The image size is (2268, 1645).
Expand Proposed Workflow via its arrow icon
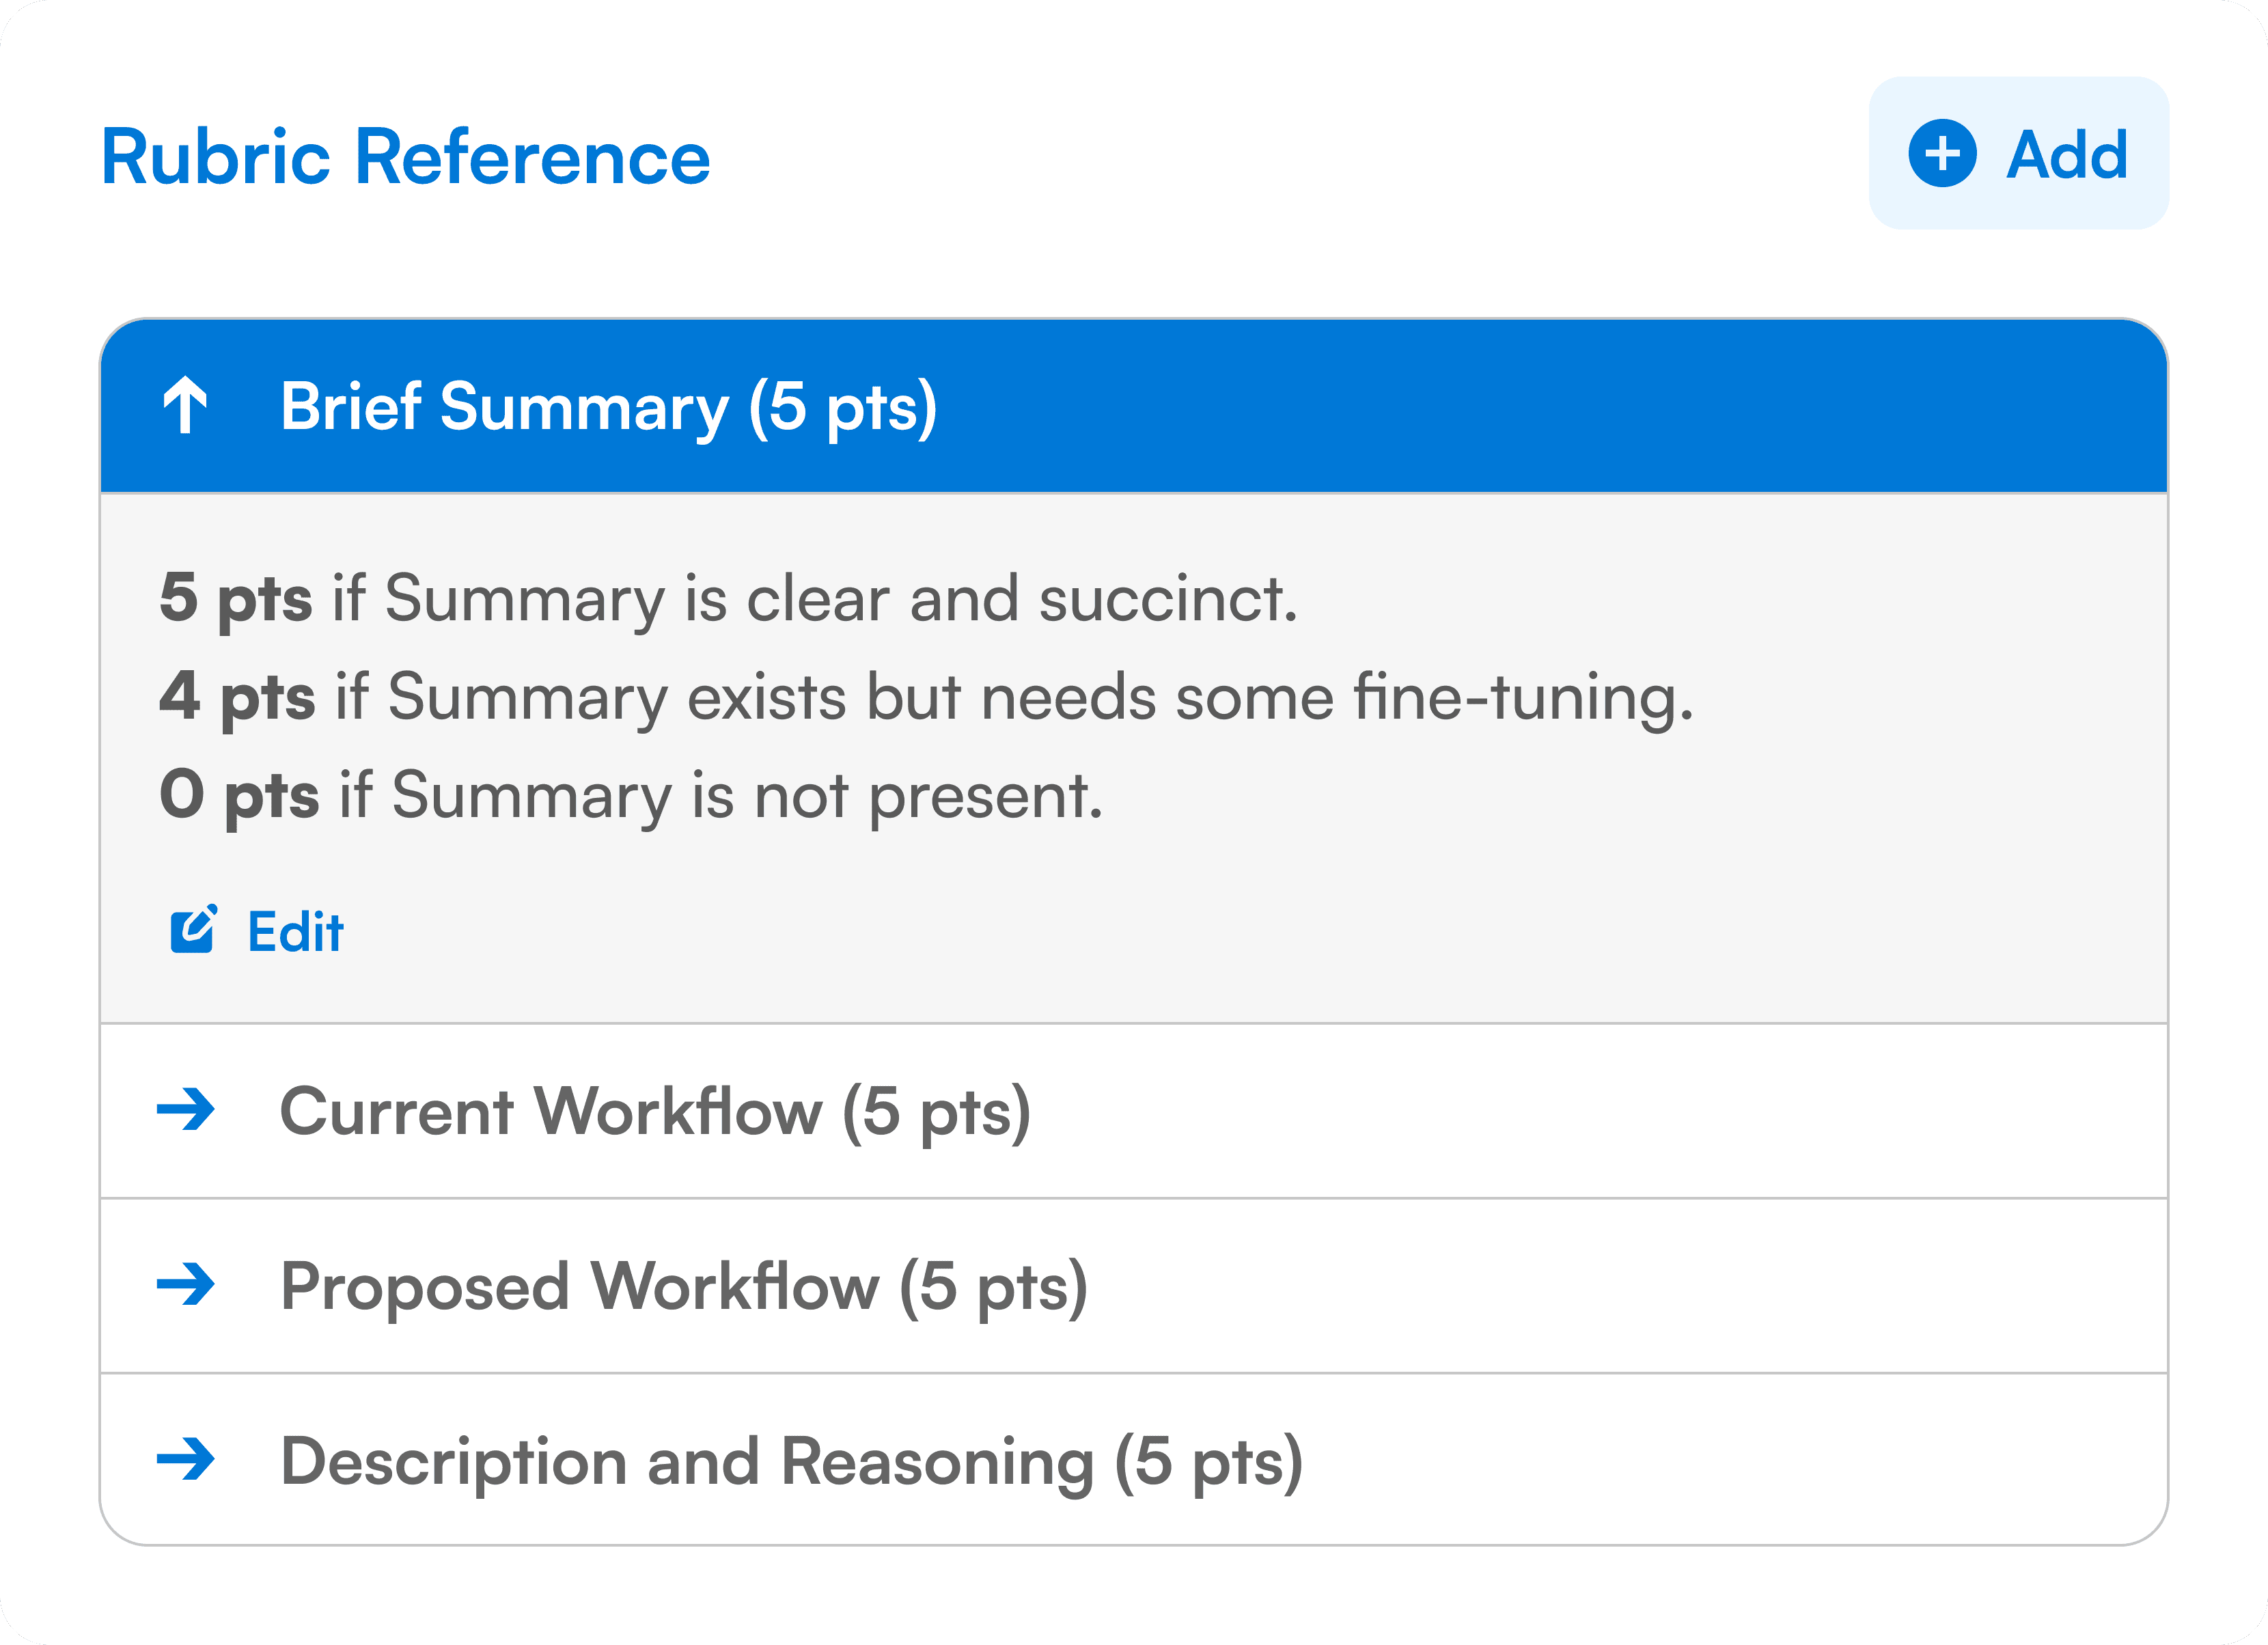[186, 1285]
